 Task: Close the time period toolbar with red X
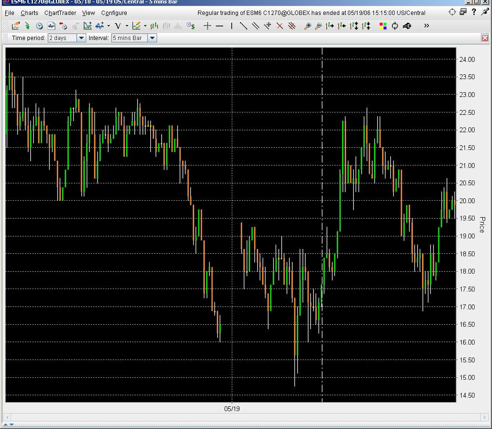pyautogui.click(x=485, y=38)
